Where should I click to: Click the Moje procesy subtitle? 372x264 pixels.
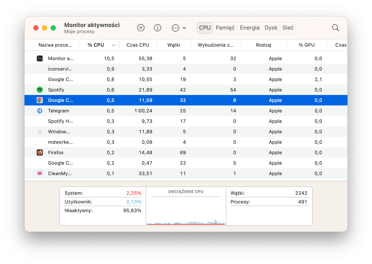point(79,31)
